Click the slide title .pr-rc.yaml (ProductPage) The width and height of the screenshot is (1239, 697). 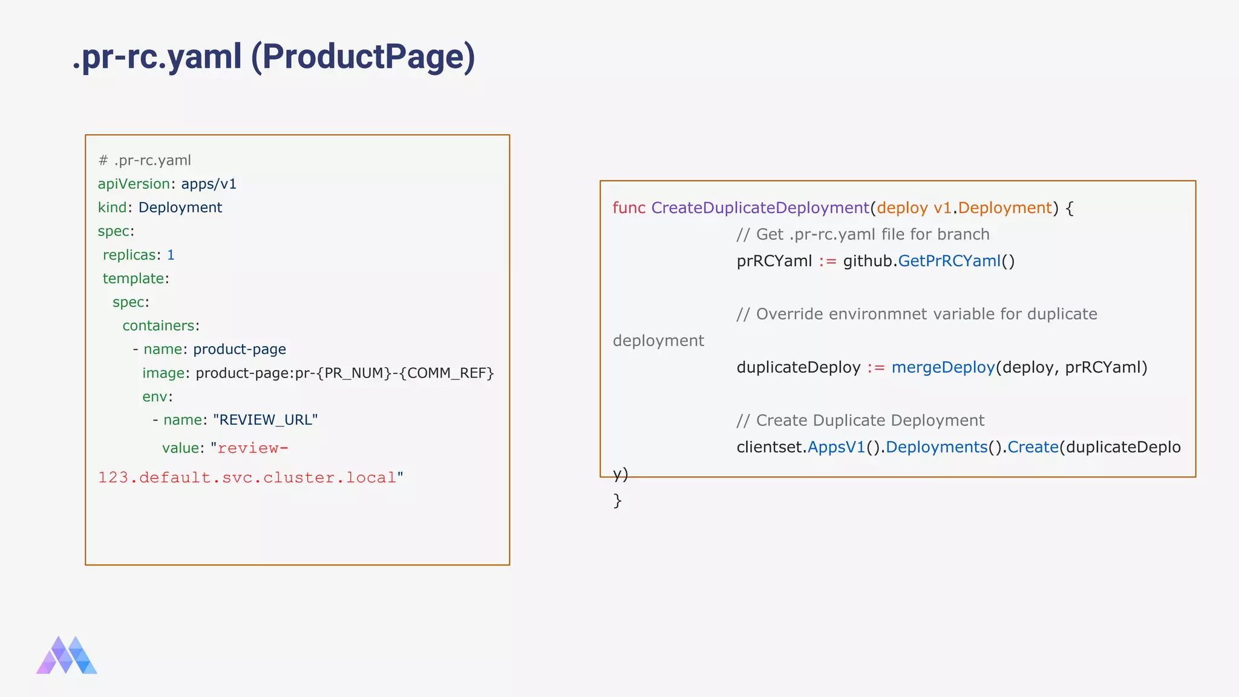tap(273, 57)
